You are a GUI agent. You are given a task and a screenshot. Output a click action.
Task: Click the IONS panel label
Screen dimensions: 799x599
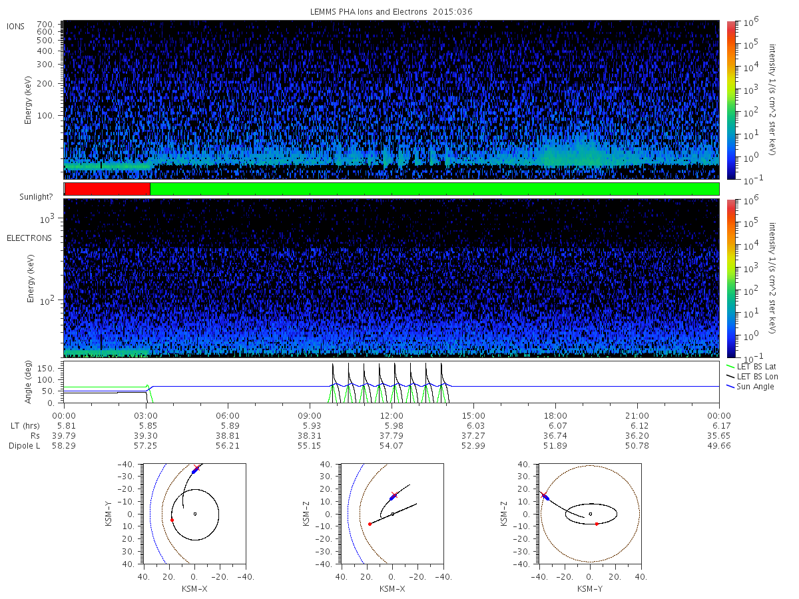16,27
